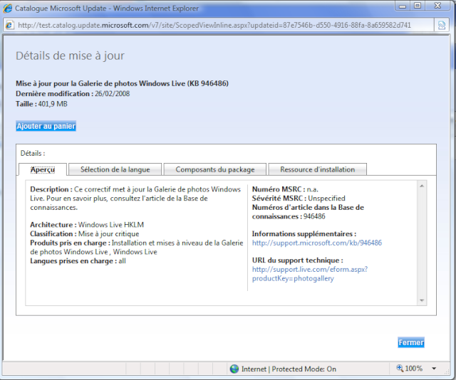Click the knowledge base article number 946486
The height and width of the screenshot is (380, 456).
click(x=314, y=216)
